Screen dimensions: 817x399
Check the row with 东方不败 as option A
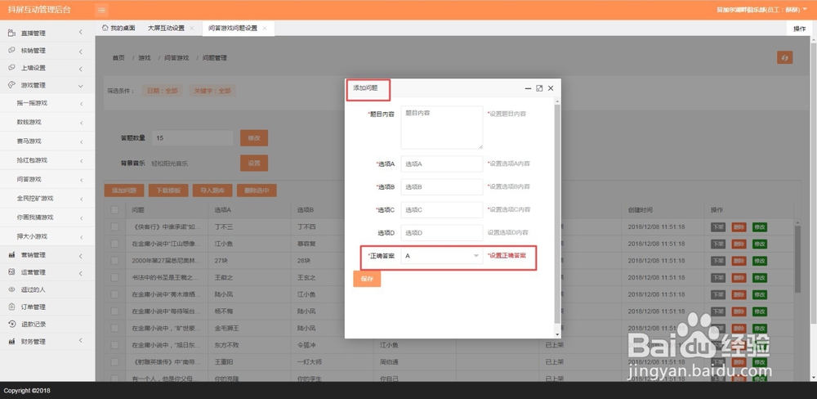114,345
